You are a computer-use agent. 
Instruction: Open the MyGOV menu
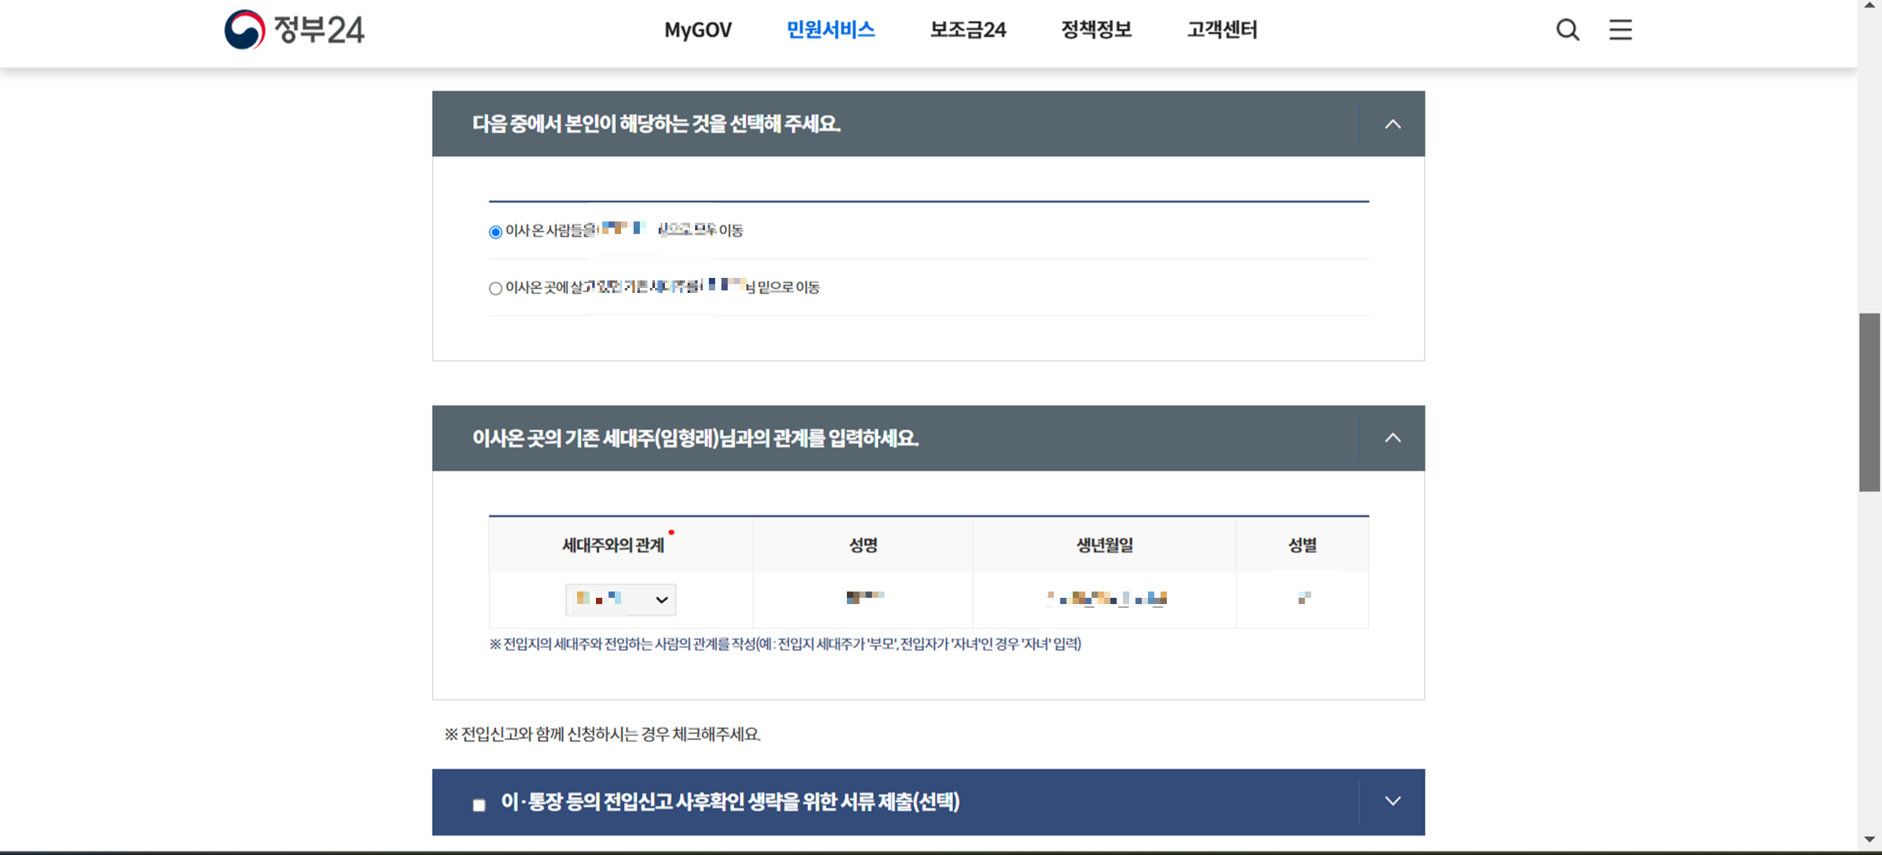697,30
